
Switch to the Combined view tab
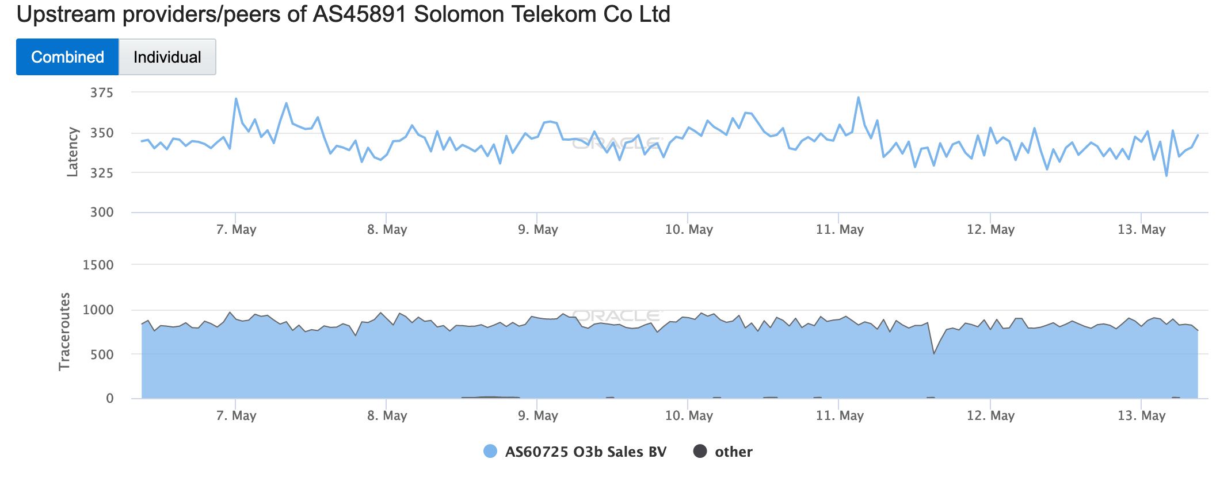pyautogui.click(x=67, y=57)
